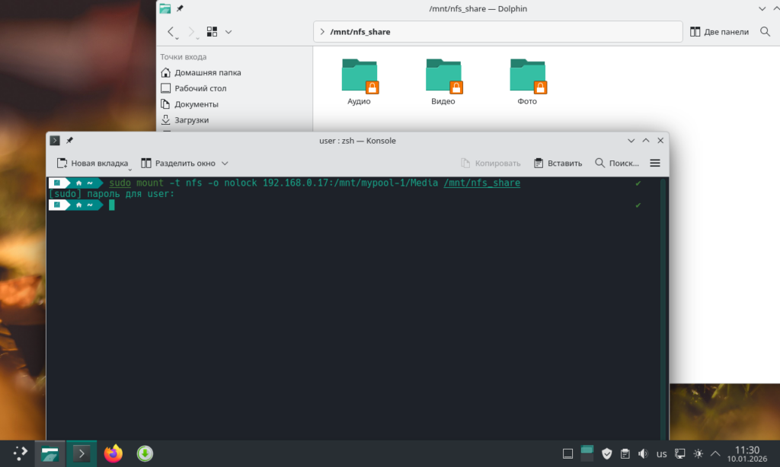780x467 pixels.
Task: Expand Разделить окно dropdown arrow
Action: [x=225, y=163]
